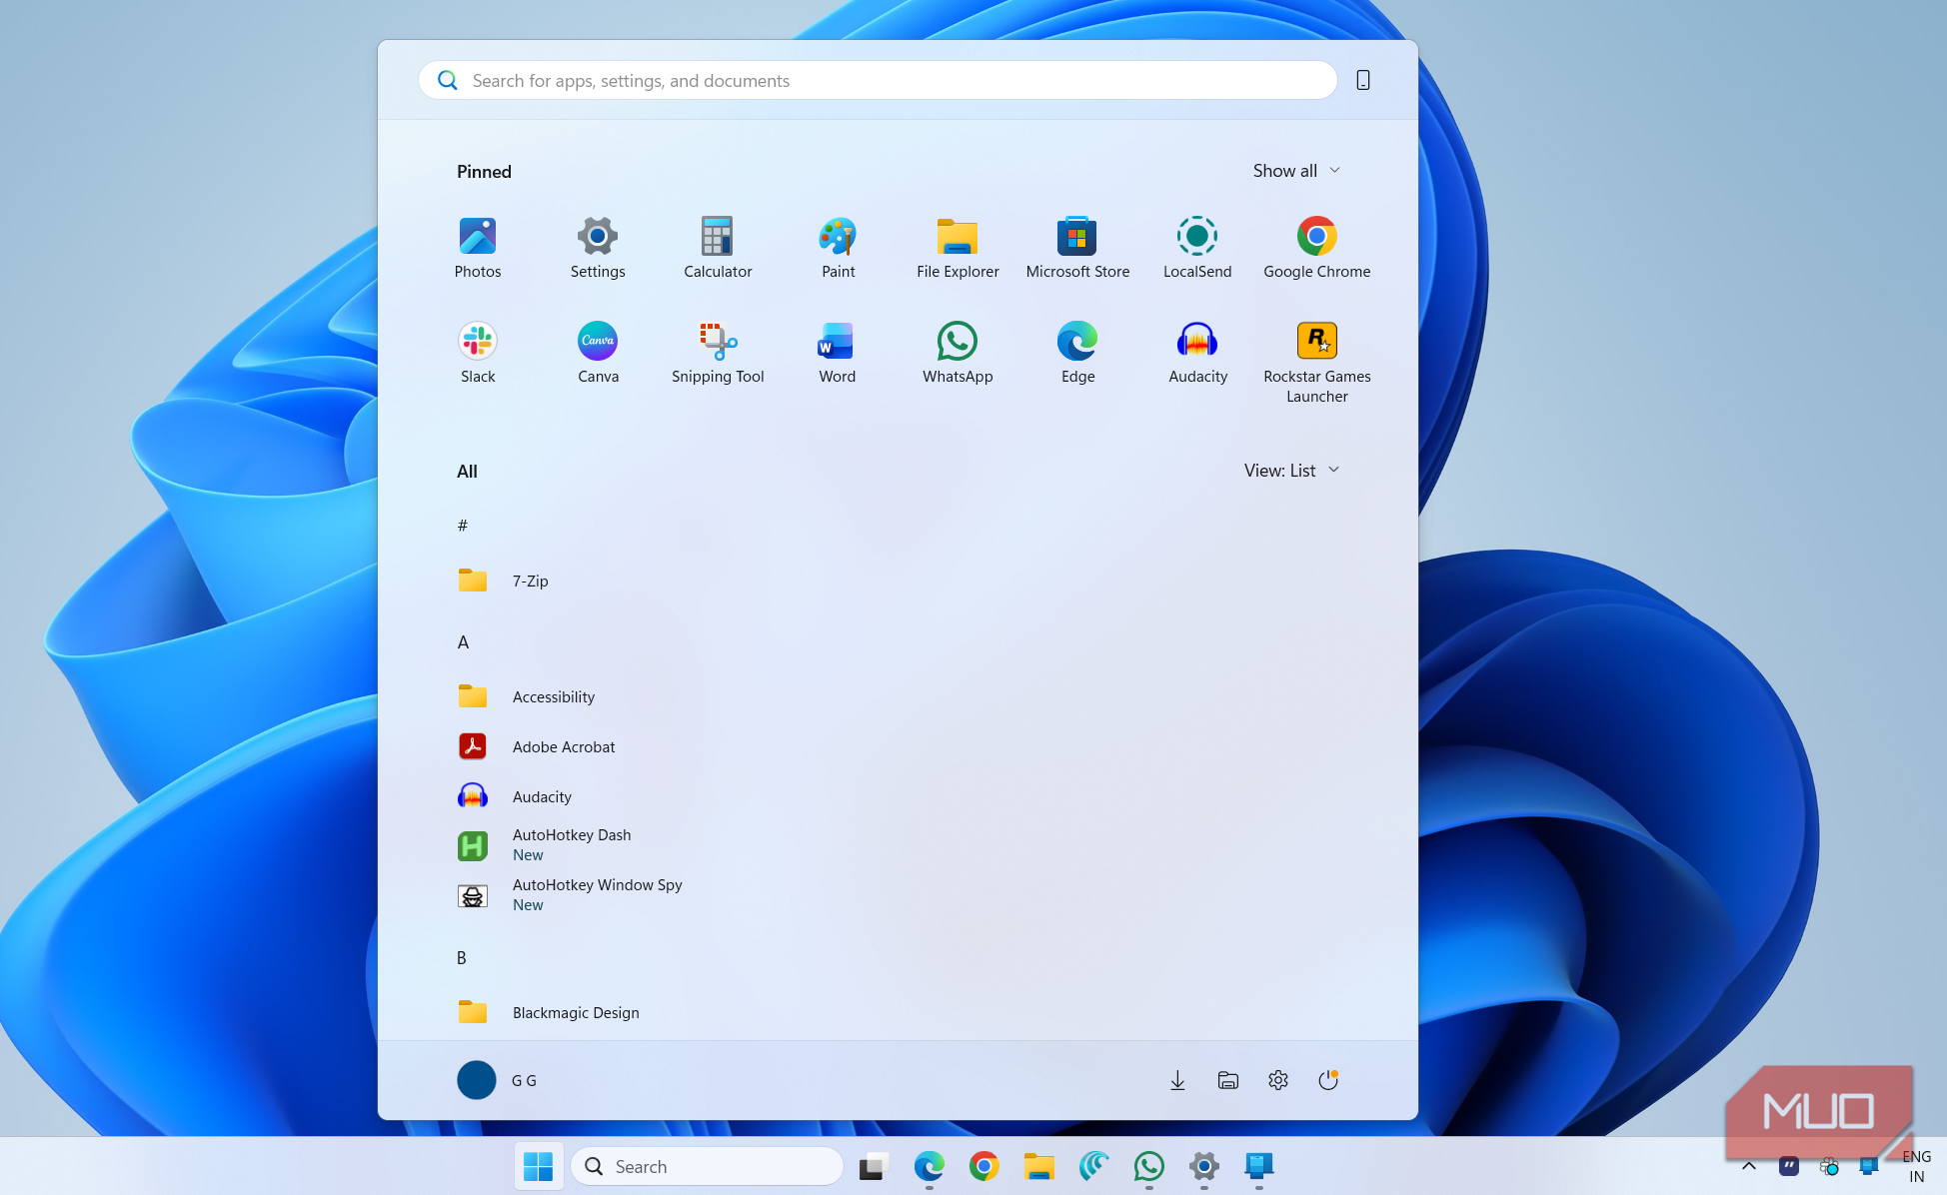Open File Explorer shortcut in Start footer
Image resolution: width=1947 pixels, height=1195 pixels.
1228,1080
